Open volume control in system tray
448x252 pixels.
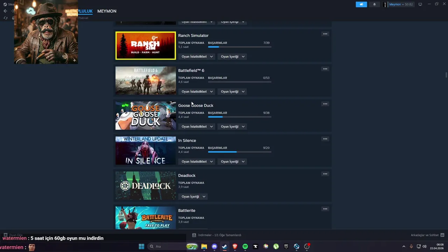click(425, 246)
